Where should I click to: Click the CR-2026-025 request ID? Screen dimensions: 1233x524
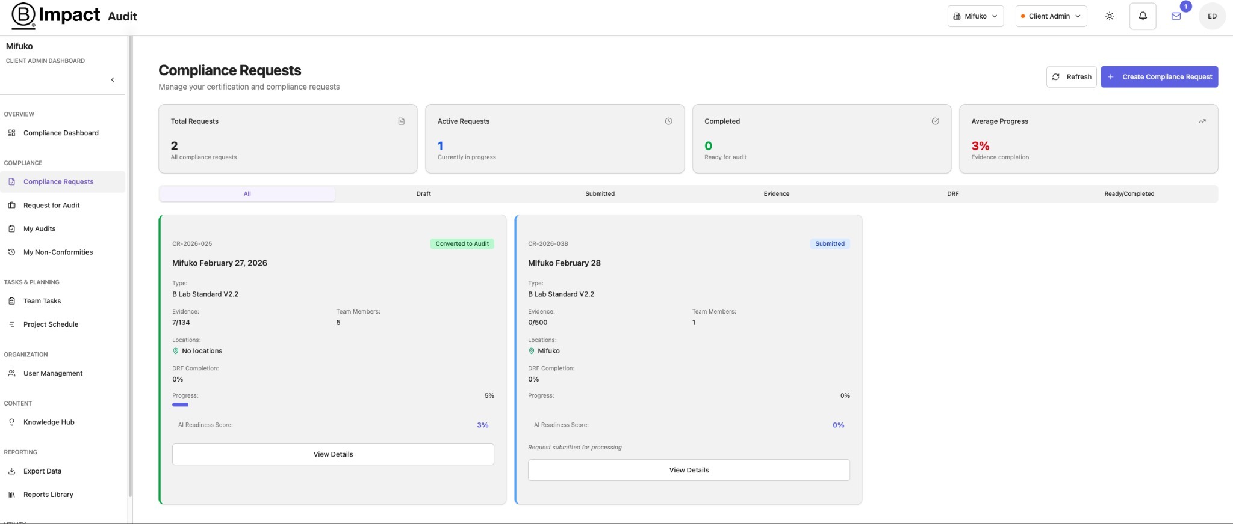pyautogui.click(x=192, y=243)
